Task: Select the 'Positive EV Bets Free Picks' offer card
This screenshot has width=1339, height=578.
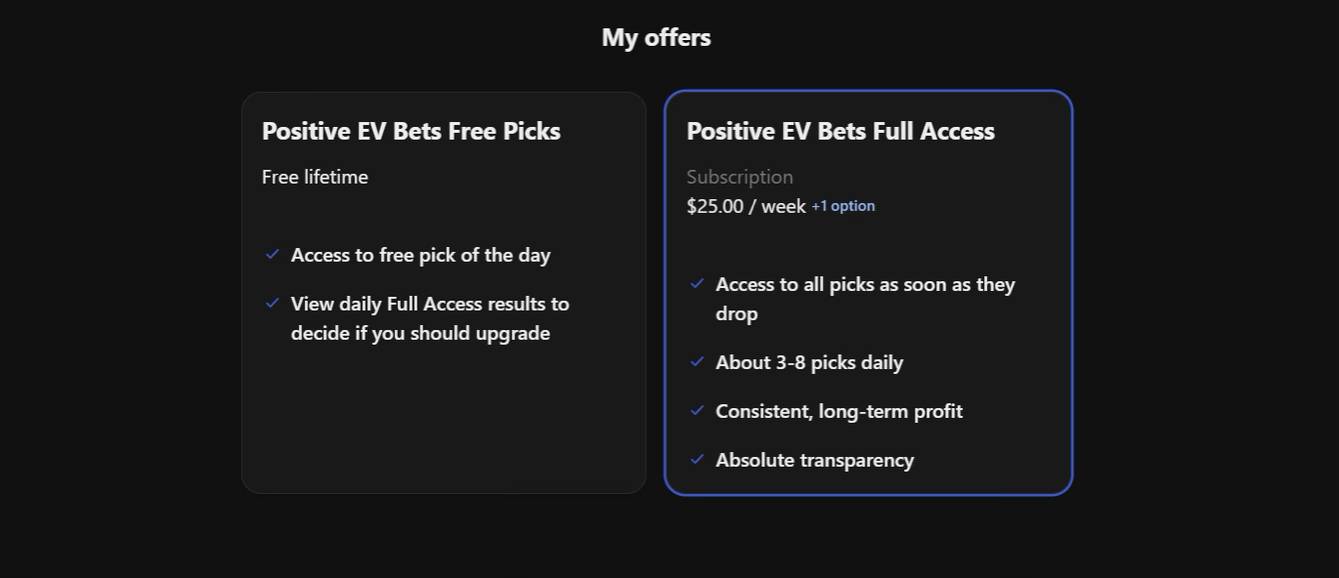Action: [x=444, y=291]
